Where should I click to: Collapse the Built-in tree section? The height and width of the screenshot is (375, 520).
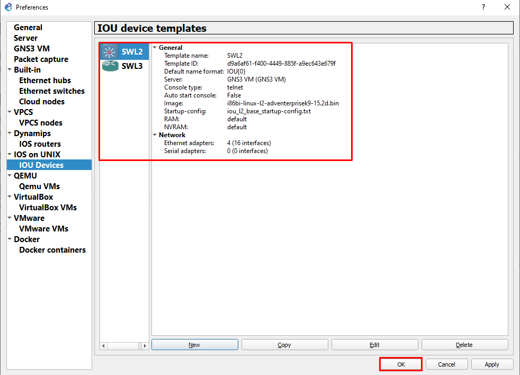(10, 70)
